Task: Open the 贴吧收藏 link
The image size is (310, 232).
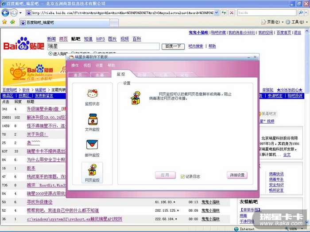Action: 218,33
